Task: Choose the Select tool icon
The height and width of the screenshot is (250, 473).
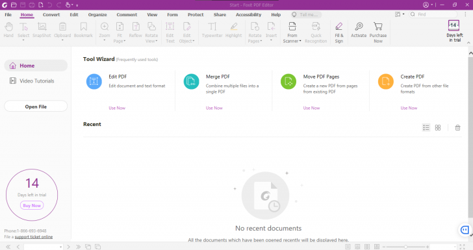Action: (x=23, y=27)
